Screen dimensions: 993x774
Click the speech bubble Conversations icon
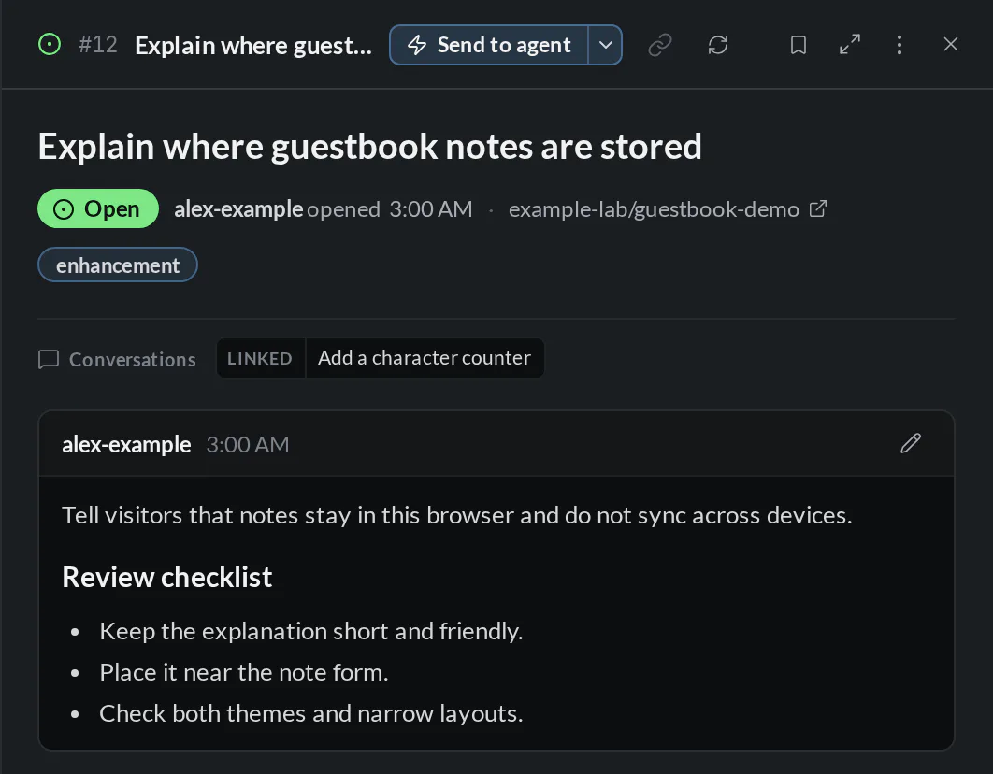pyautogui.click(x=49, y=360)
